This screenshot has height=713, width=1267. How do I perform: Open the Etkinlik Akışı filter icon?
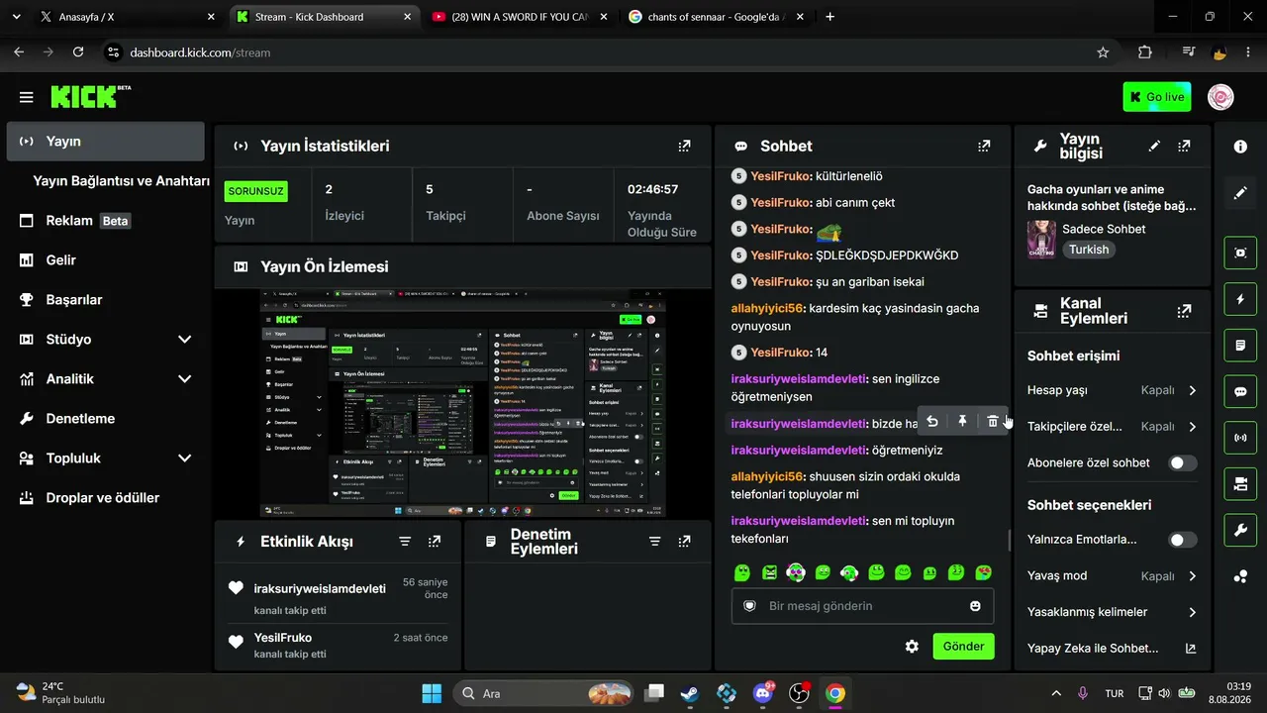coord(405,542)
